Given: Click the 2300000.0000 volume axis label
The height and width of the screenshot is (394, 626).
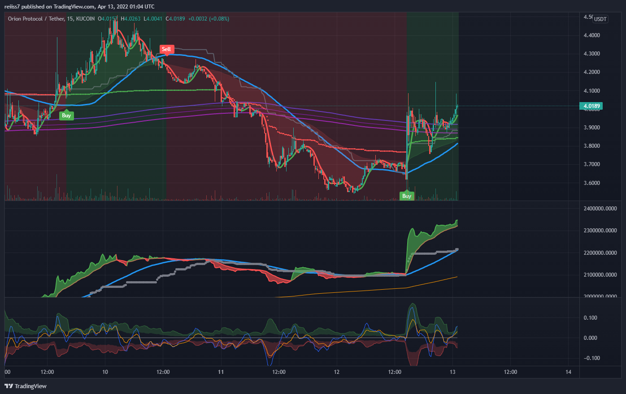Looking at the screenshot, I should [600, 231].
